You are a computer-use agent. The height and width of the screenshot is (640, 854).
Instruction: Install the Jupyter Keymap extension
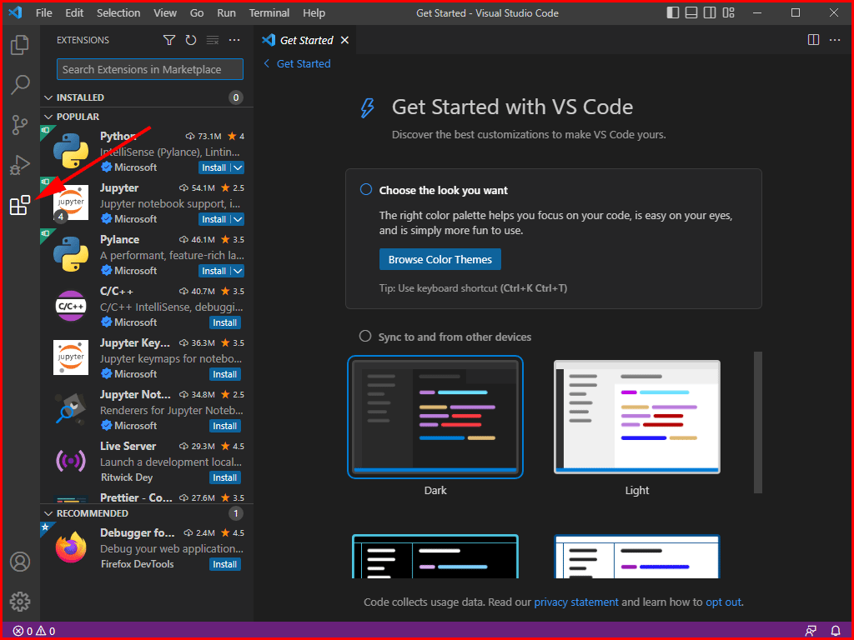point(225,374)
